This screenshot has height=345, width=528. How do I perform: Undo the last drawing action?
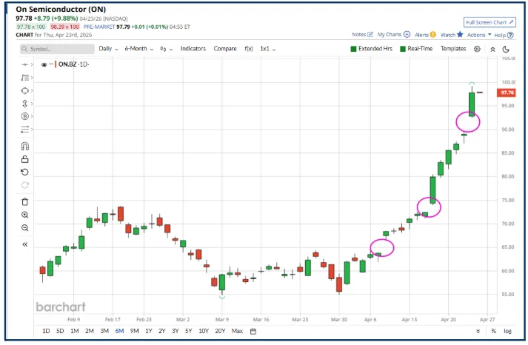tap(25, 172)
